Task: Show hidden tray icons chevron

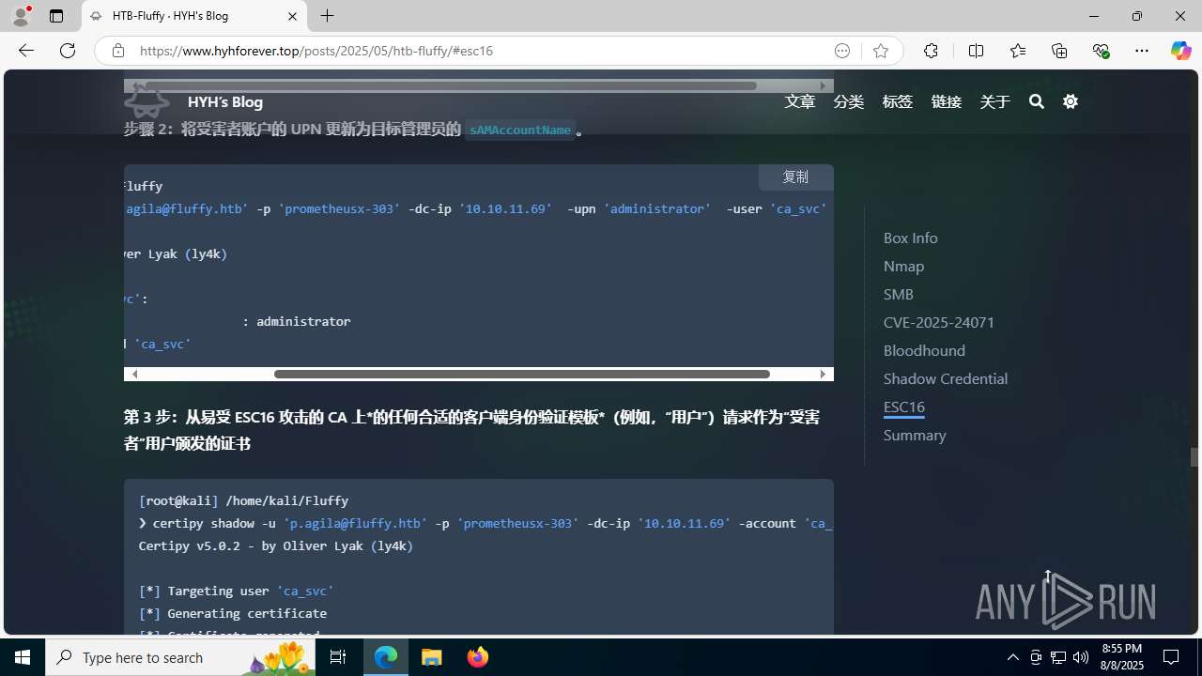Action: click(1012, 657)
